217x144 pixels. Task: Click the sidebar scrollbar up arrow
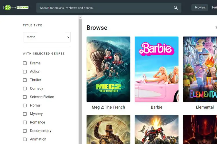80,18
